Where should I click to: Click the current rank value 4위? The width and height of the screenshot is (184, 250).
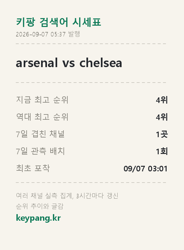click(162, 100)
